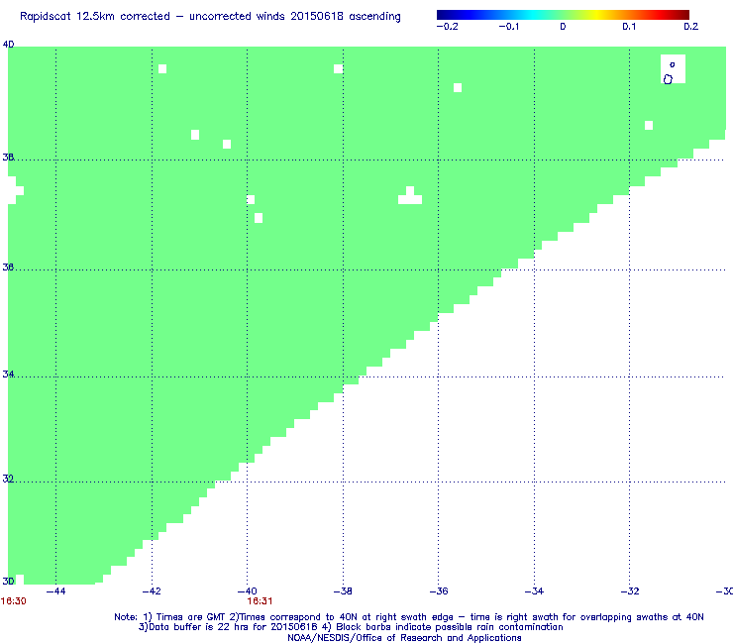The image size is (733, 644).
Task: Click the -32 longitude axis label
Action: point(630,591)
